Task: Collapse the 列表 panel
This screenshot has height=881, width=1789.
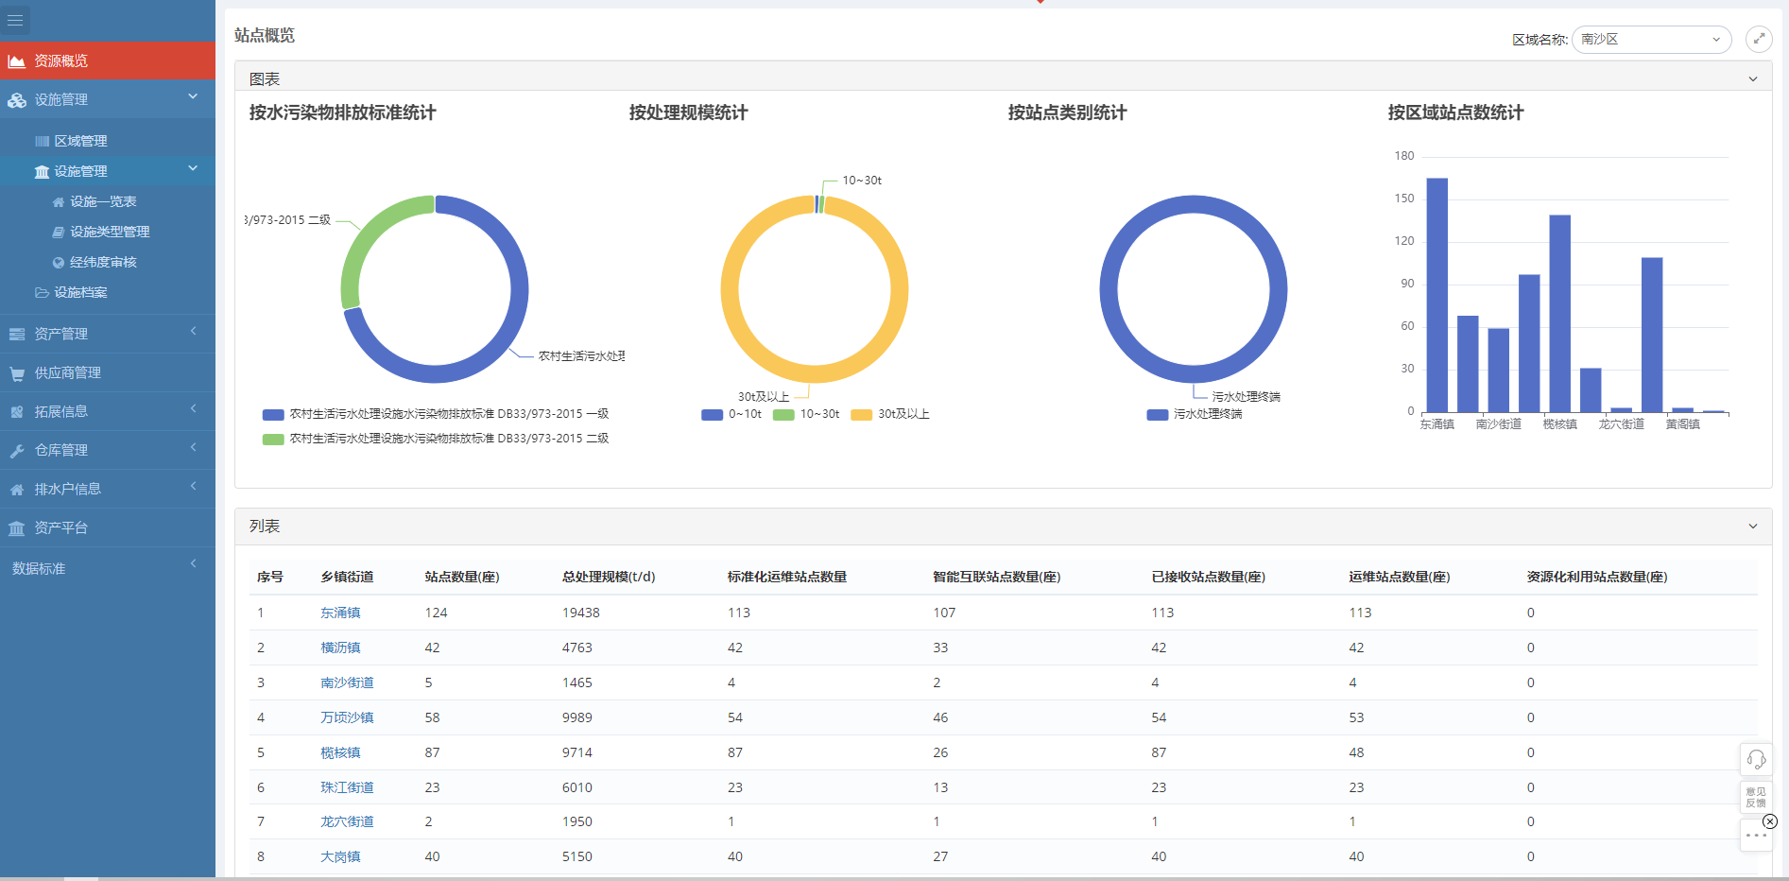Action: pyautogui.click(x=1752, y=527)
